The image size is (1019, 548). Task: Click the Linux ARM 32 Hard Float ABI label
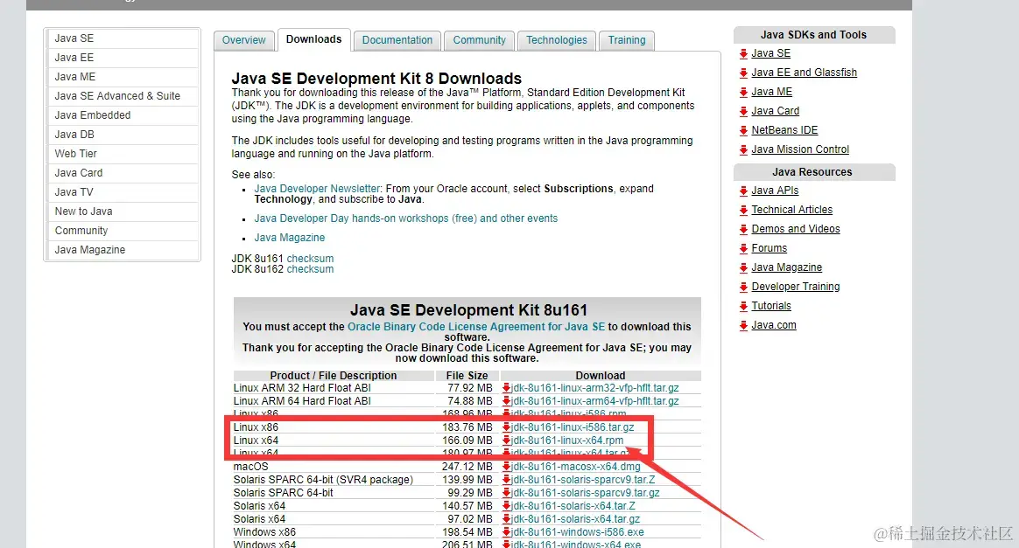pos(302,388)
